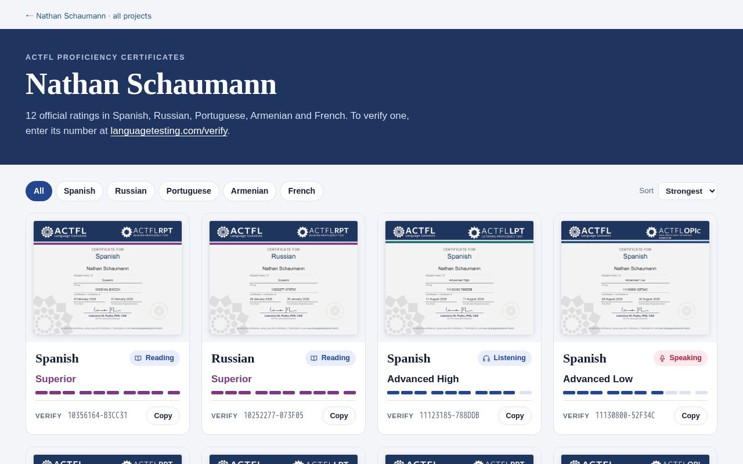Filter certificates by Spanish
Screen dimensions: 743x464
tap(80, 191)
